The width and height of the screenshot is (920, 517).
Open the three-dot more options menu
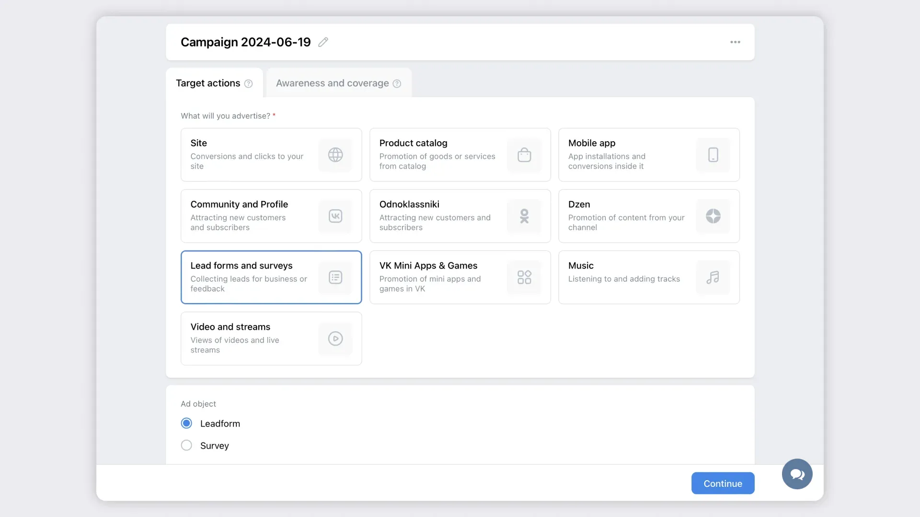pos(735,42)
